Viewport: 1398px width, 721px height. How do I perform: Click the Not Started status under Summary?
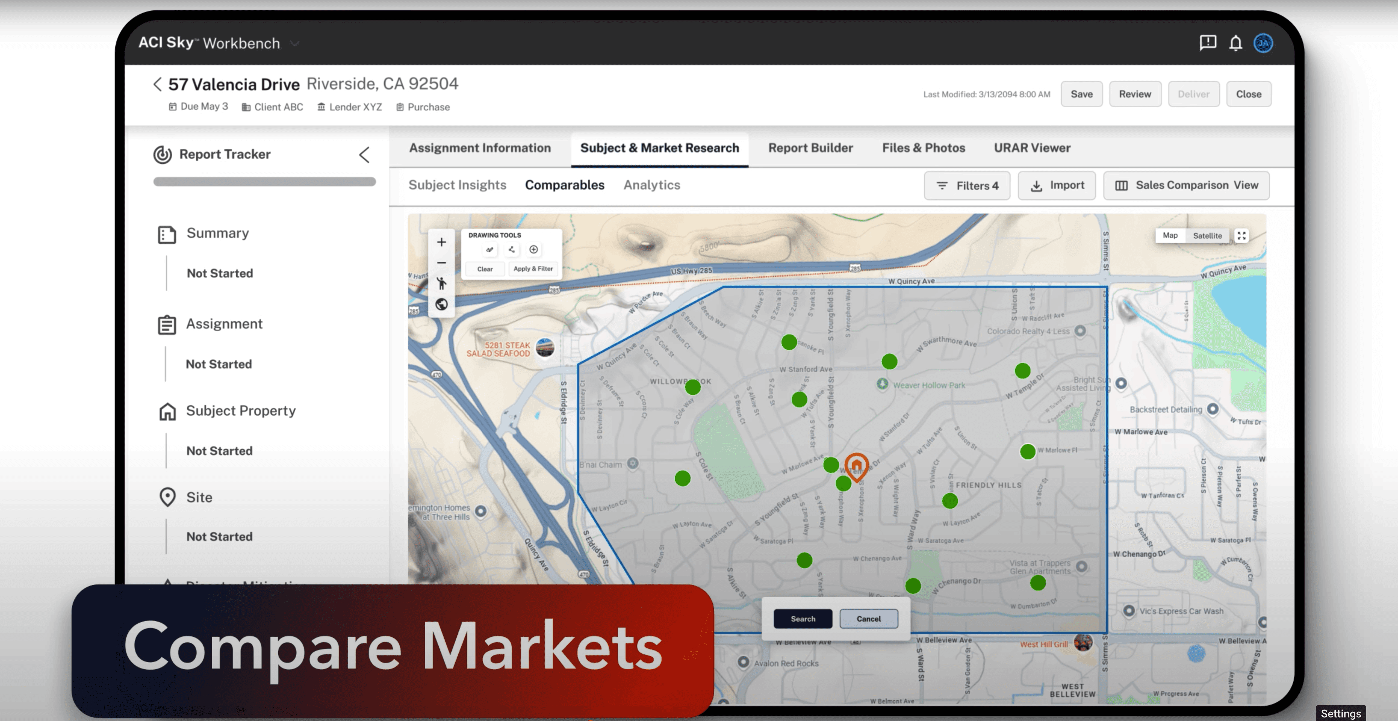pyautogui.click(x=220, y=273)
